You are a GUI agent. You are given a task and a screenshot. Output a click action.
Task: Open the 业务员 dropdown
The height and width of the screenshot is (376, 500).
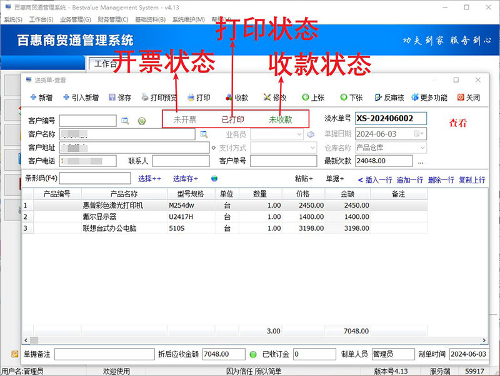pyautogui.click(x=299, y=135)
